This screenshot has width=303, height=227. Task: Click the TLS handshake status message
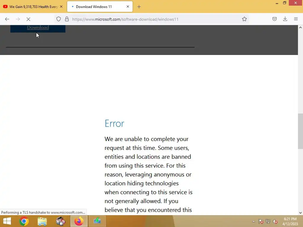[x=43, y=212]
